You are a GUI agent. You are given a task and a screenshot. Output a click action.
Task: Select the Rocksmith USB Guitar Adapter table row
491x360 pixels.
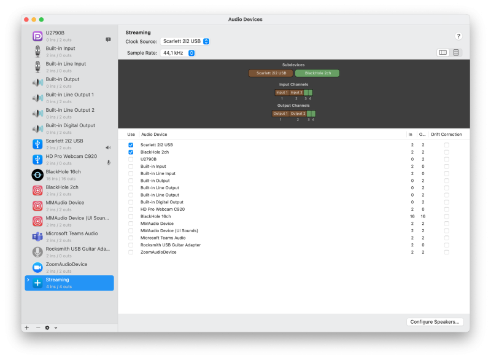tap(294, 245)
